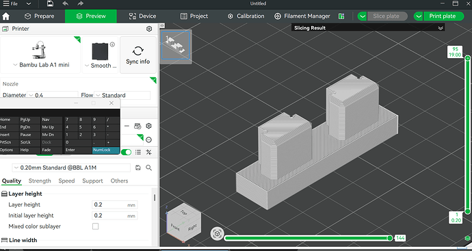Switch to the Others settings tab
This screenshot has height=251, width=472.
point(119,181)
